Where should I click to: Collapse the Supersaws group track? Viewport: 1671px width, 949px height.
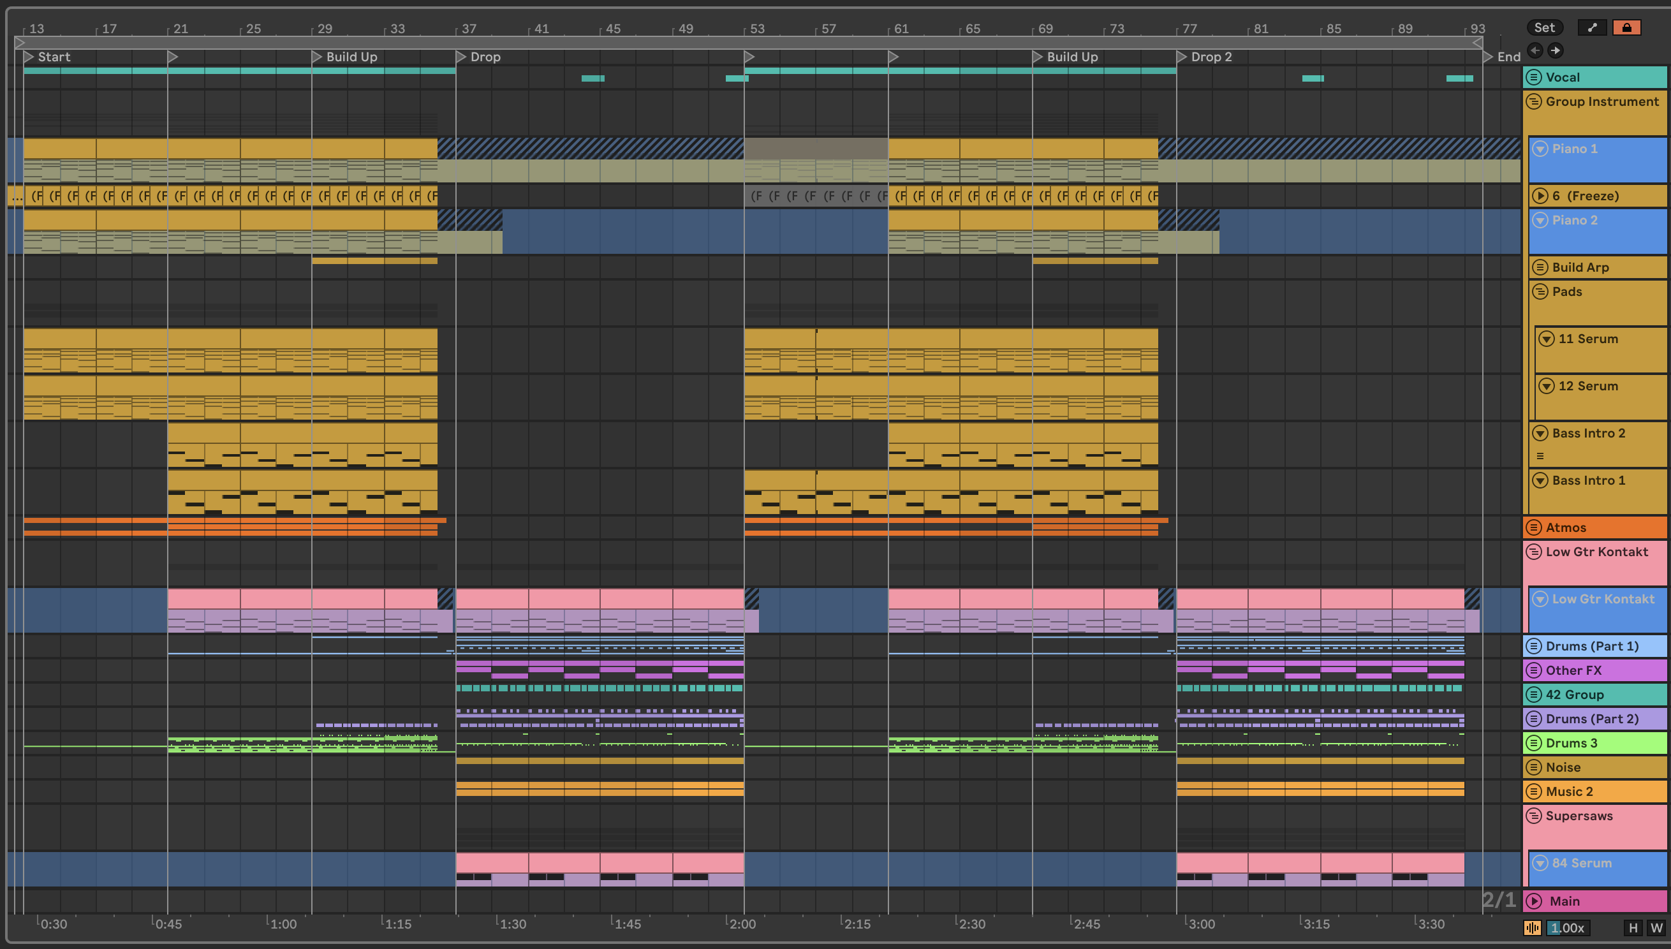(x=1533, y=816)
